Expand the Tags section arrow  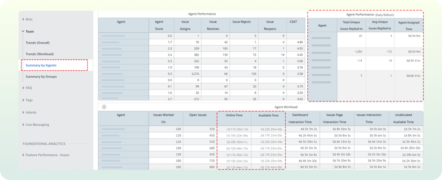[23, 100]
